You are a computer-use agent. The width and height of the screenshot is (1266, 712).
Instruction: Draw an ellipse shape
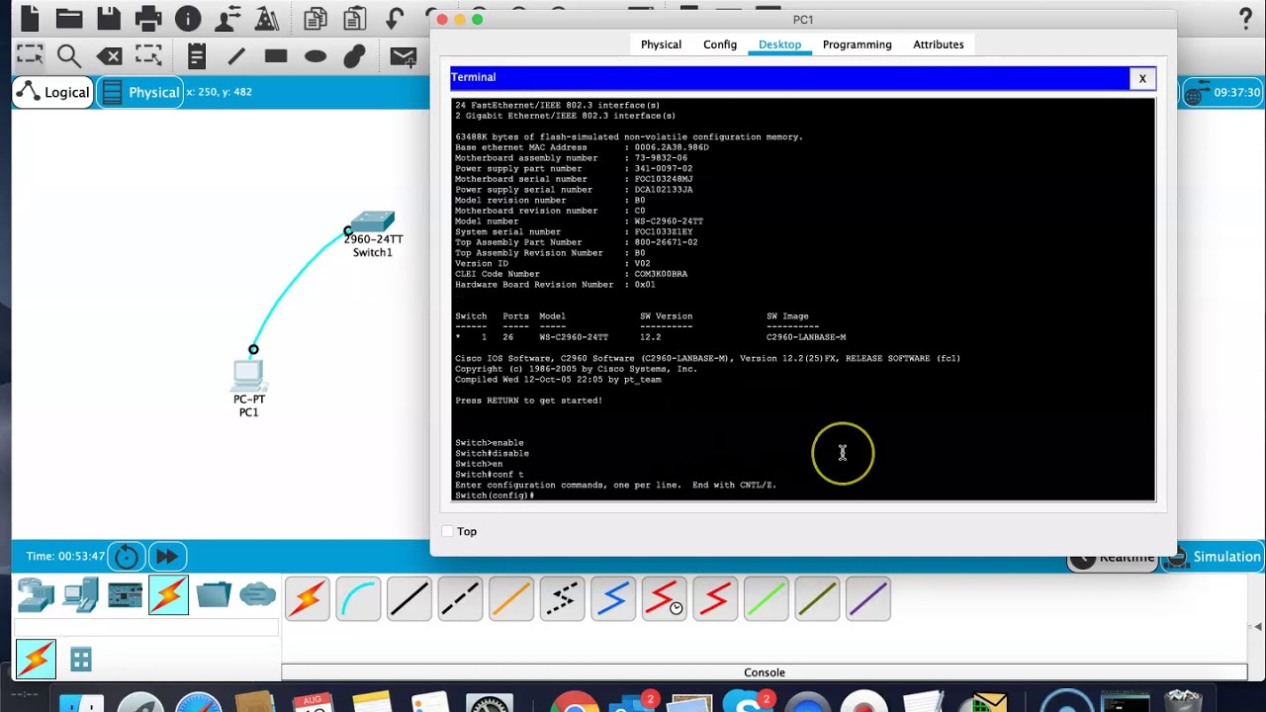tap(316, 56)
